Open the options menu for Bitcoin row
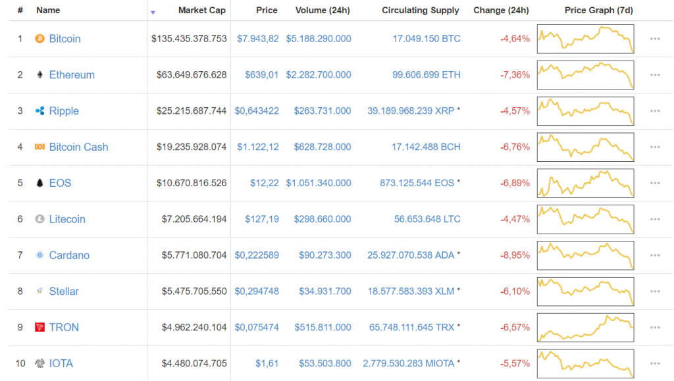 (654, 39)
